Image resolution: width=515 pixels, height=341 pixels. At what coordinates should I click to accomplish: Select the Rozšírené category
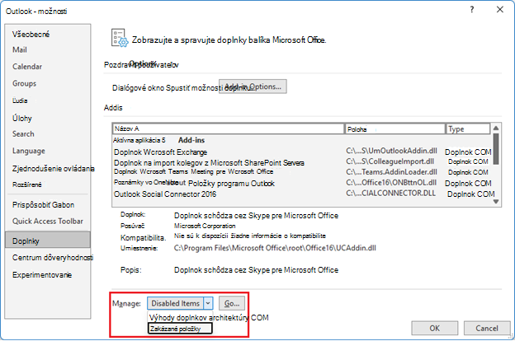pos(27,185)
